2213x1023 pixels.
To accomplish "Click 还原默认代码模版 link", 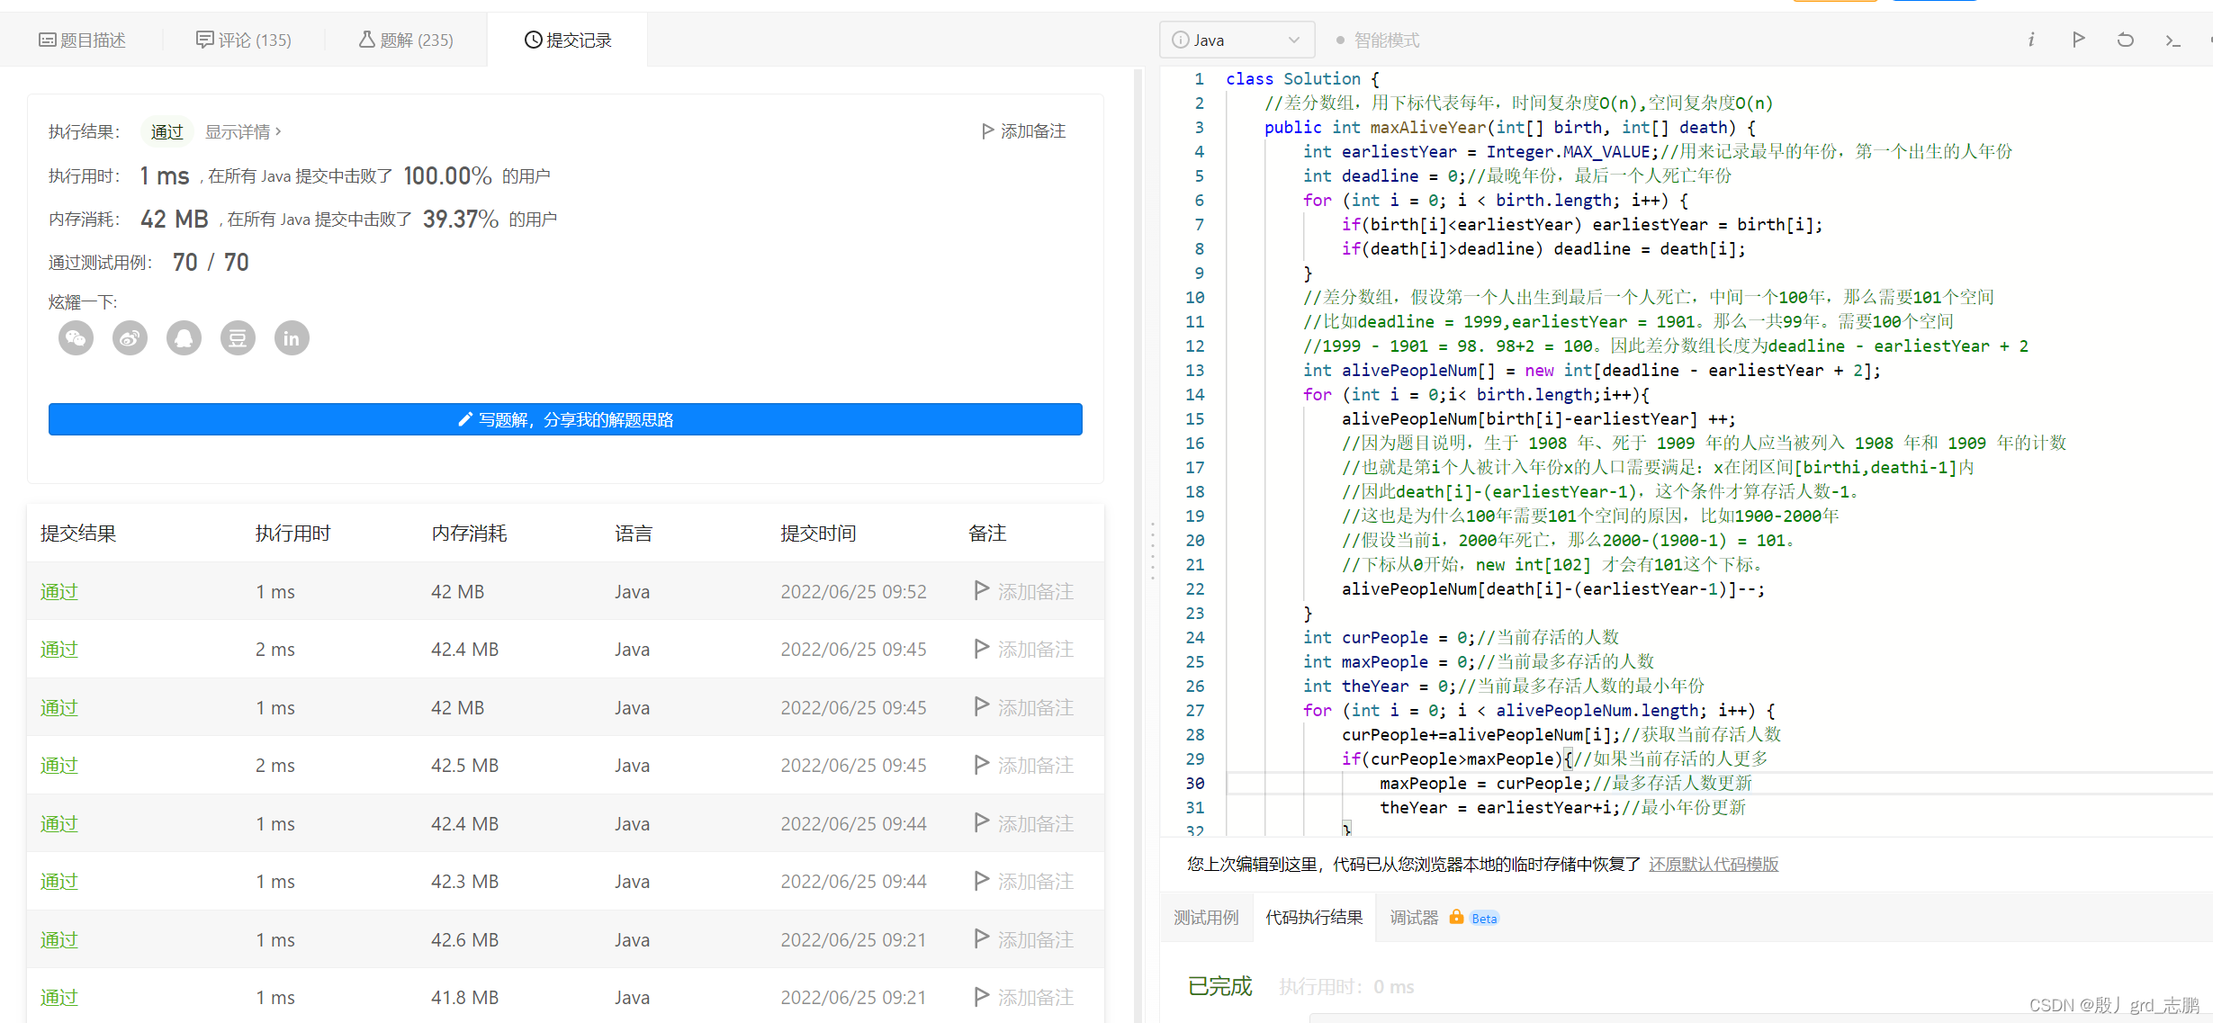I will pyautogui.click(x=1713, y=864).
